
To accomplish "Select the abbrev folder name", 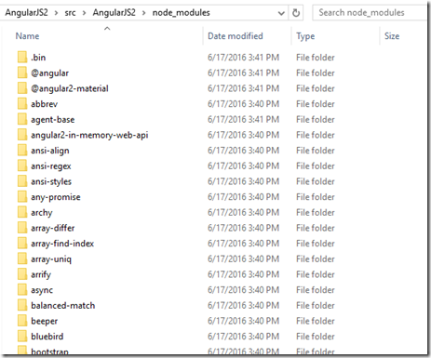I will (44, 104).
